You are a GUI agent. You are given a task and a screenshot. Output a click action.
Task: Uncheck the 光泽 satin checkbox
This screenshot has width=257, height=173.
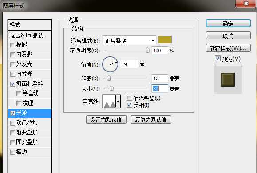coord(12,113)
